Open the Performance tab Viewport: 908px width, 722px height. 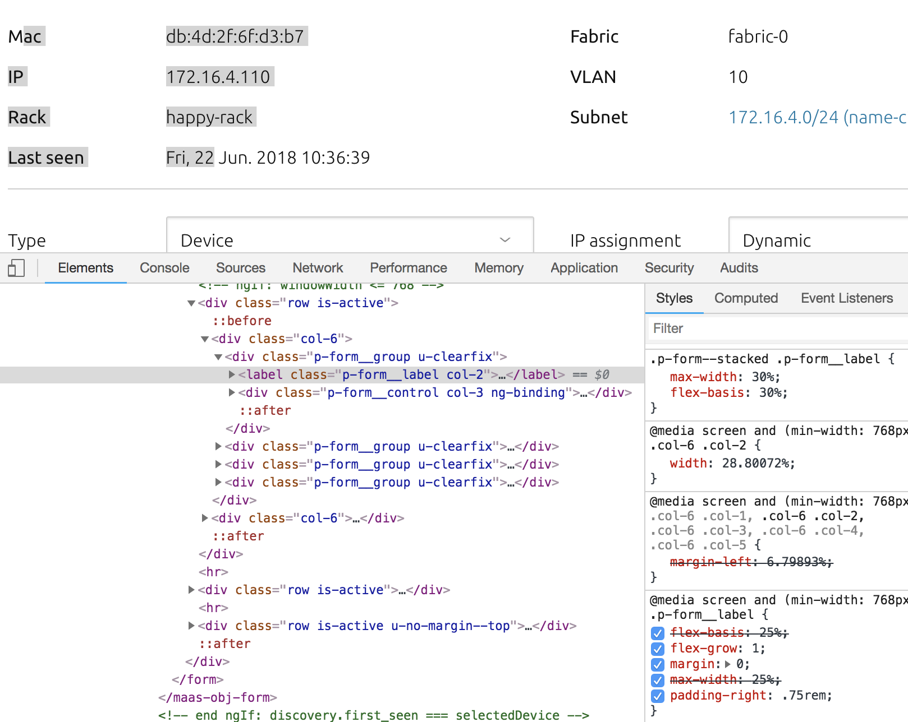point(409,268)
